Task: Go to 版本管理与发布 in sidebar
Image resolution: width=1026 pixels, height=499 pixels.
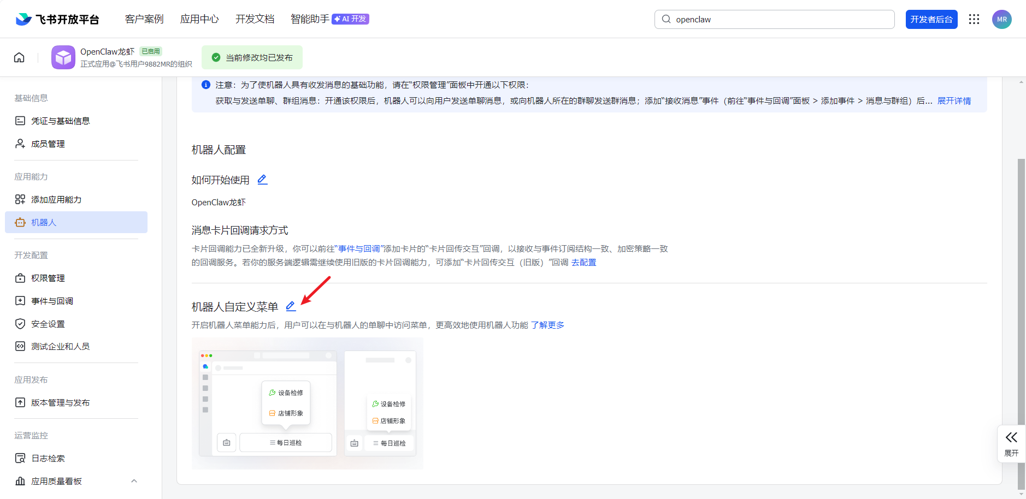Action: (x=60, y=402)
